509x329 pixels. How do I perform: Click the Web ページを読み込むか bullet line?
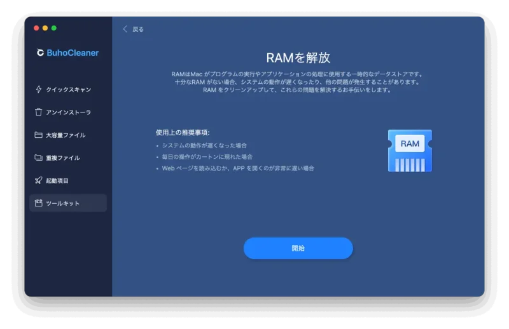tap(238, 168)
